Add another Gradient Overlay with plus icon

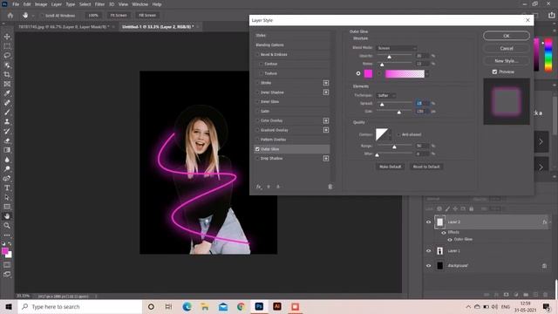coord(326,130)
